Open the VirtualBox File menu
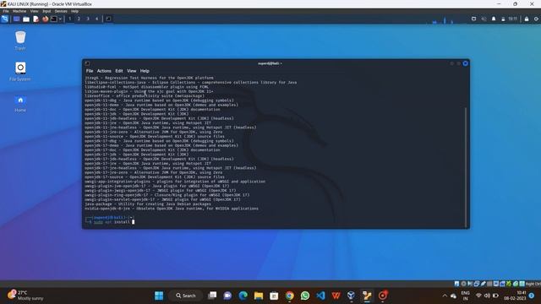Screen dimensions: 541x304 (x=6, y=11)
